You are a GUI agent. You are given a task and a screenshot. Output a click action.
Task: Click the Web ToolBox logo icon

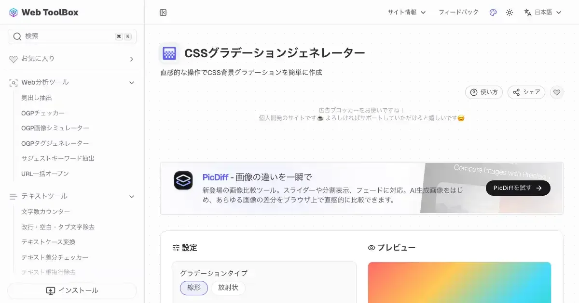click(14, 13)
